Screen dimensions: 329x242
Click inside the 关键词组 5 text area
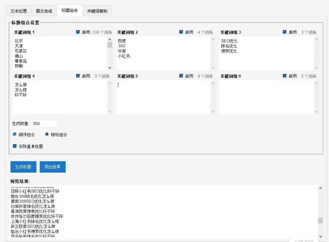coord(163,97)
